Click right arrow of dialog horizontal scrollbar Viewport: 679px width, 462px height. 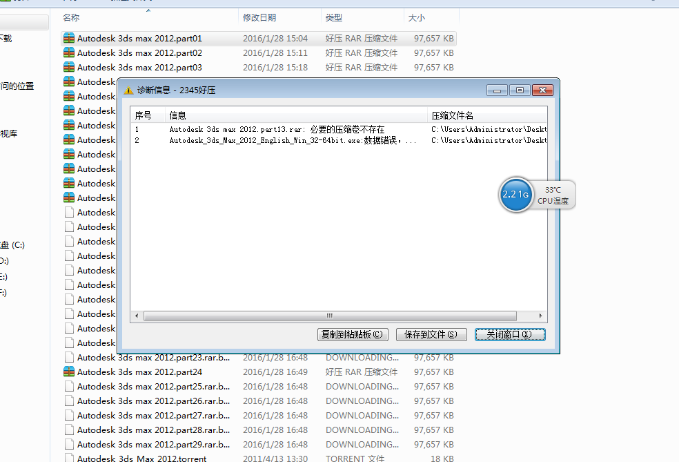[540, 316]
